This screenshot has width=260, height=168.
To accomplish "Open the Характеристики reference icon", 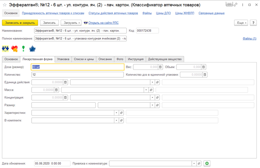I will click(x=121, y=113).
